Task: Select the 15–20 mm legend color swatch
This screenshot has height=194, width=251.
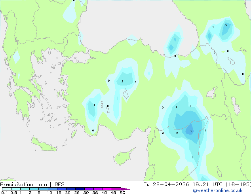Action: [61, 189]
